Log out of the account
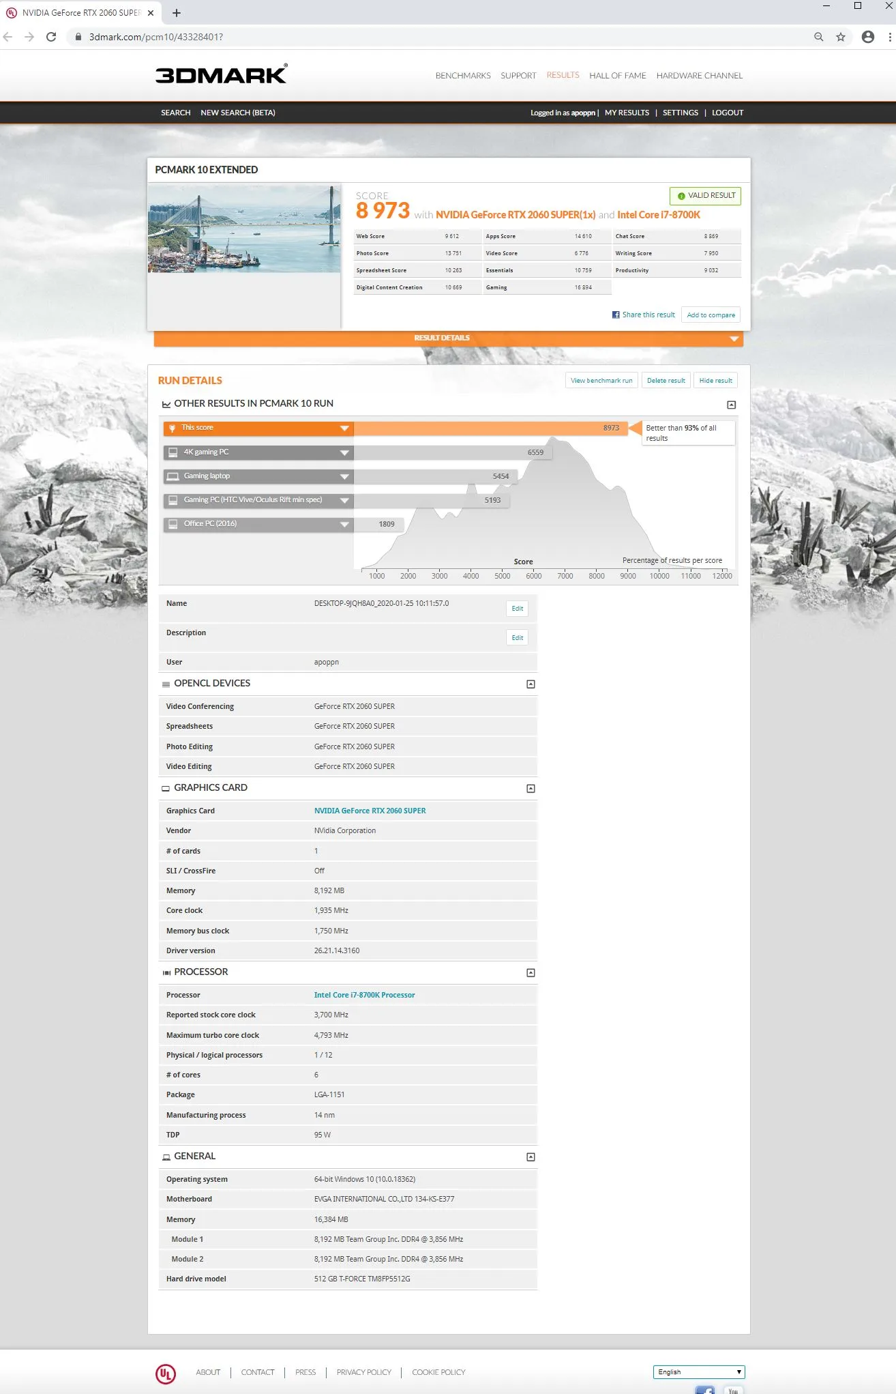Image resolution: width=896 pixels, height=1394 pixels. [728, 113]
